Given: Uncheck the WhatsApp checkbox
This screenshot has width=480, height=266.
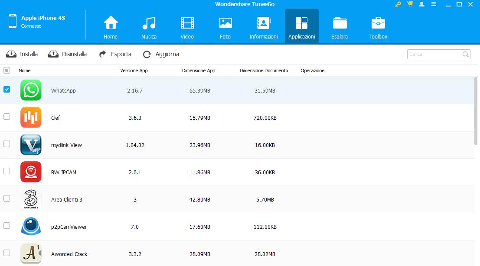Looking at the screenshot, I should 7,90.
